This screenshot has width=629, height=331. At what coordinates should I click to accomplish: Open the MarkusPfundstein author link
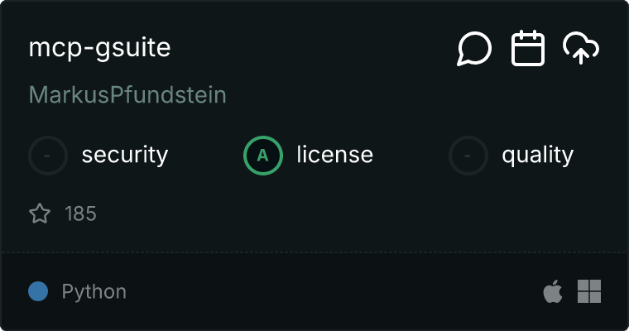click(127, 95)
